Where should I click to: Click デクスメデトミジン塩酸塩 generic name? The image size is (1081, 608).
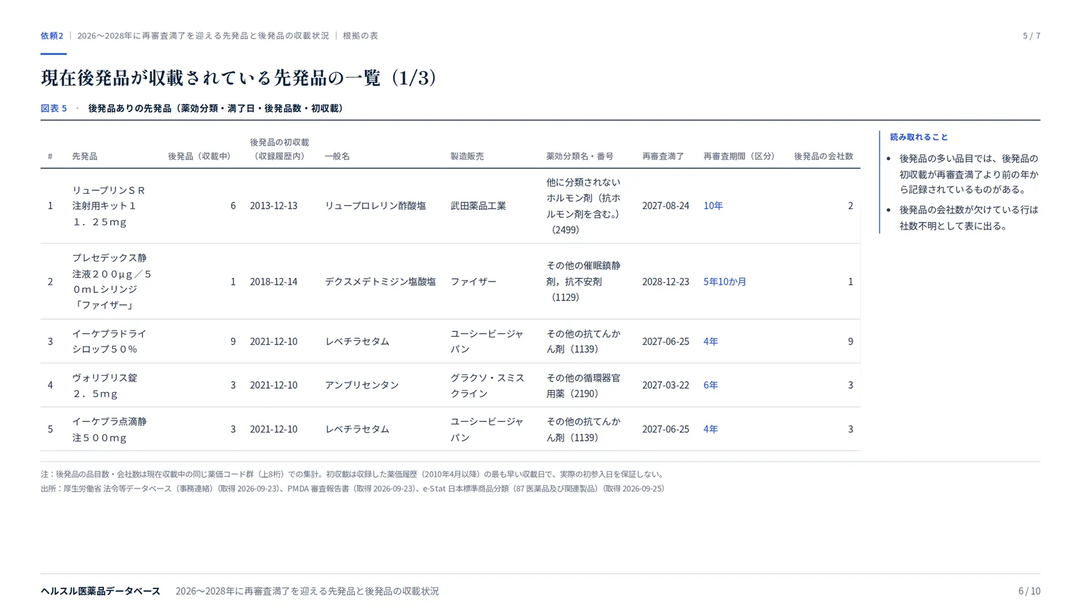point(380,281)
